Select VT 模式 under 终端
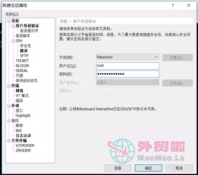 pos(22,96)
